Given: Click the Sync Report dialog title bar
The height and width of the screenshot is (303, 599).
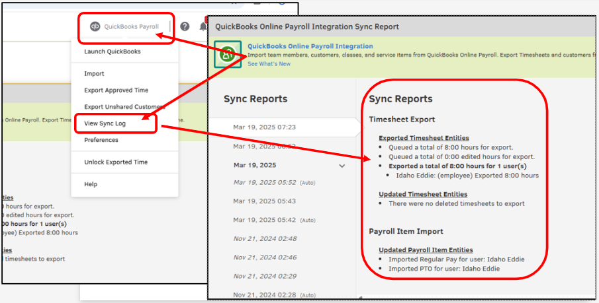Looking at the screenshot, I should click(402, 26).
